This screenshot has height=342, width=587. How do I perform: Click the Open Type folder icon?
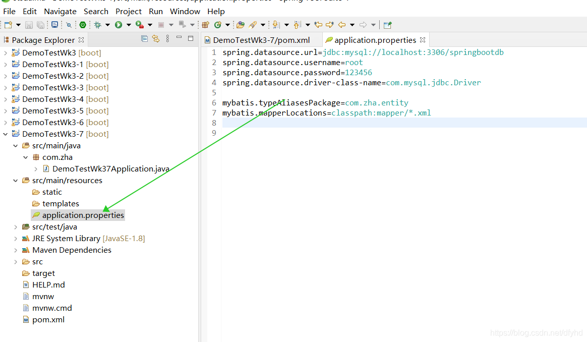tap(241, 25)
